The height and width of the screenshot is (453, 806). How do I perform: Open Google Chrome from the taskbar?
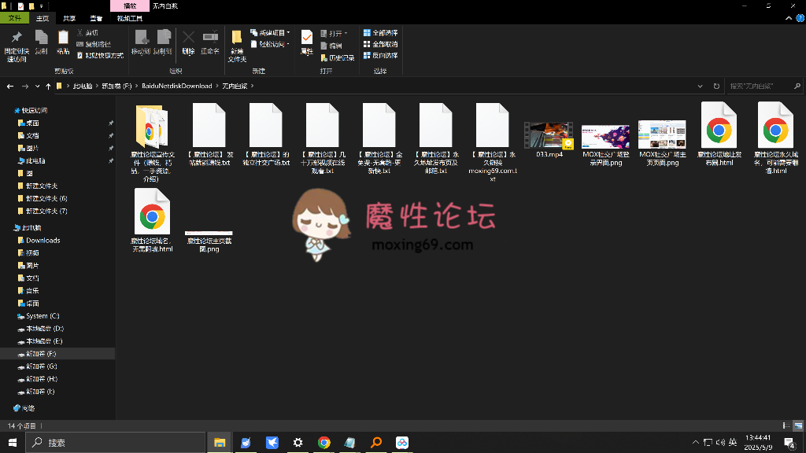324,442
